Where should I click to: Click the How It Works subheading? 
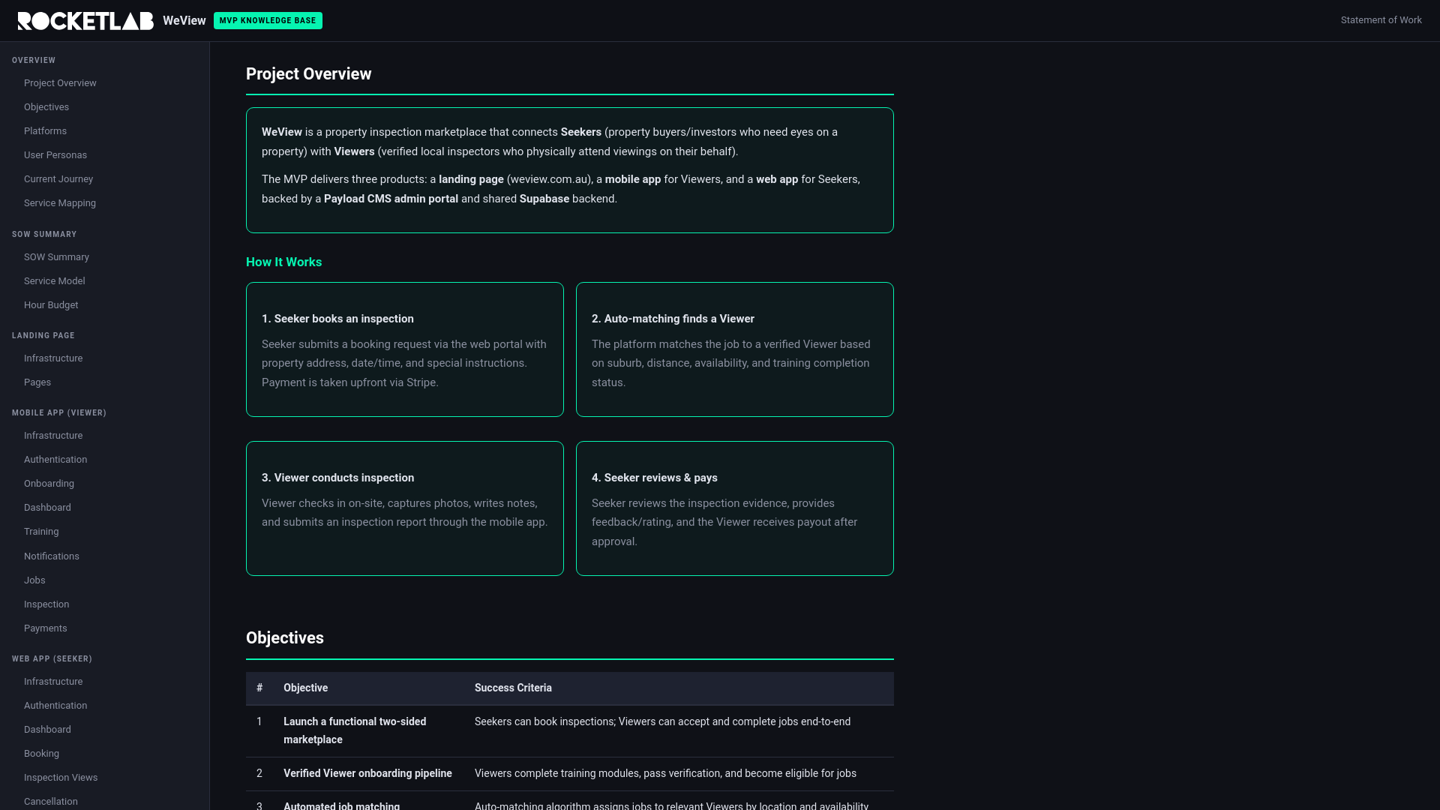[x=283, y=262]
